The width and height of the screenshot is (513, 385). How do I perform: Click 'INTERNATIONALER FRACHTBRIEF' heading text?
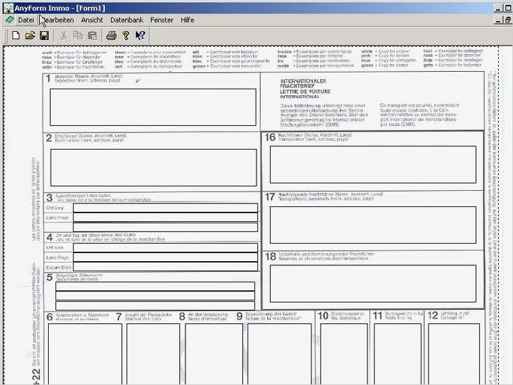coord(303,83)
